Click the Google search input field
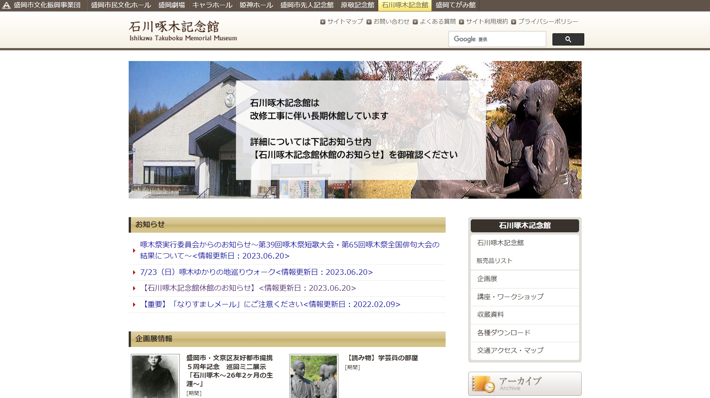 coord(497,39)
